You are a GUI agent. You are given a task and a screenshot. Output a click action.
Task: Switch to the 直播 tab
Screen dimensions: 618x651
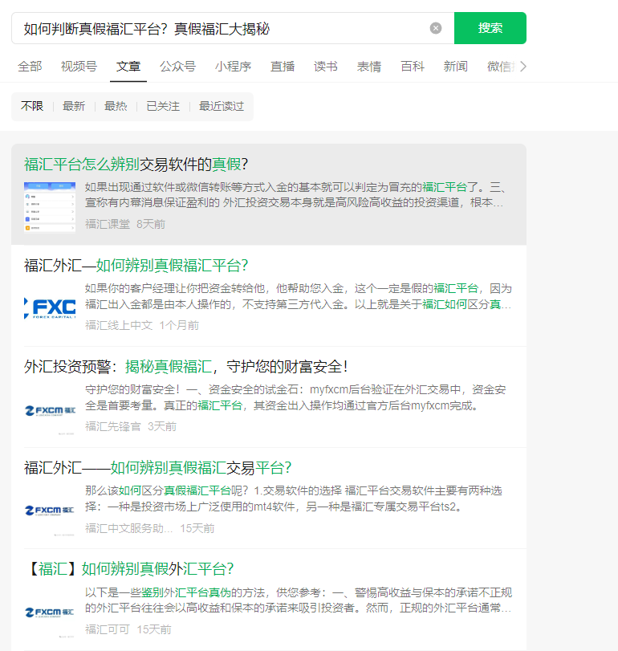(283, 67)
